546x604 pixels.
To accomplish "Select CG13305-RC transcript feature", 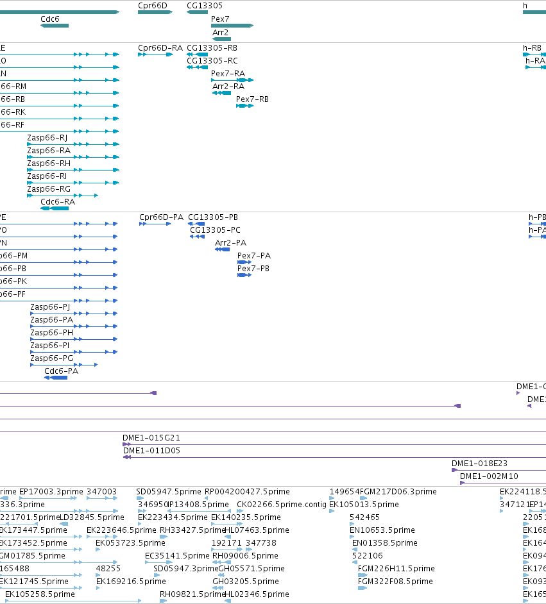I will click(197, 67).
